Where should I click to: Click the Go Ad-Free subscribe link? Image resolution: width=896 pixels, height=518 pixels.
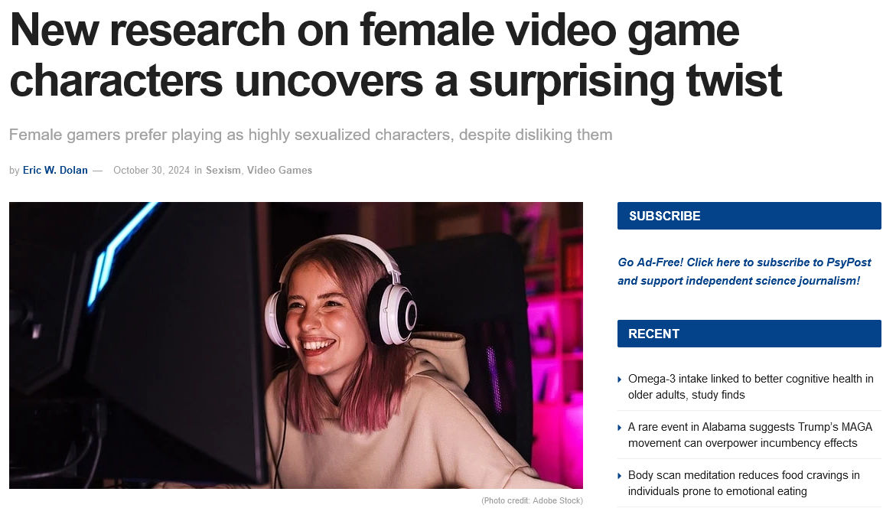[x=744, y=272]
